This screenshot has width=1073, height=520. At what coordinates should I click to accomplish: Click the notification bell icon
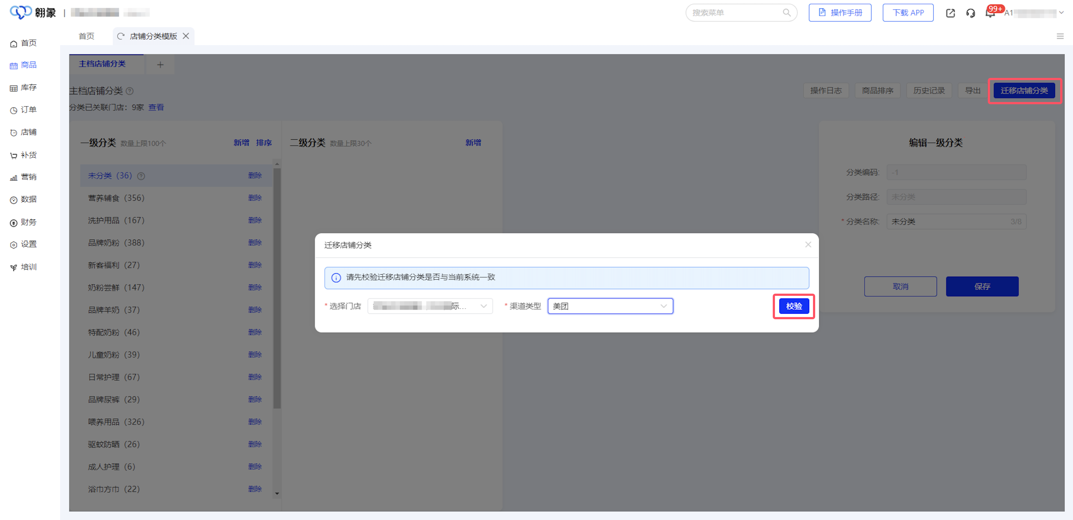990,13
